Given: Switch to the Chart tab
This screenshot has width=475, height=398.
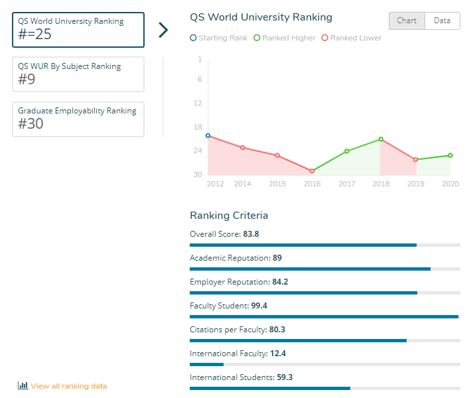Looking at the screenshot, I should pyautogui.click(x=407, y=21).
